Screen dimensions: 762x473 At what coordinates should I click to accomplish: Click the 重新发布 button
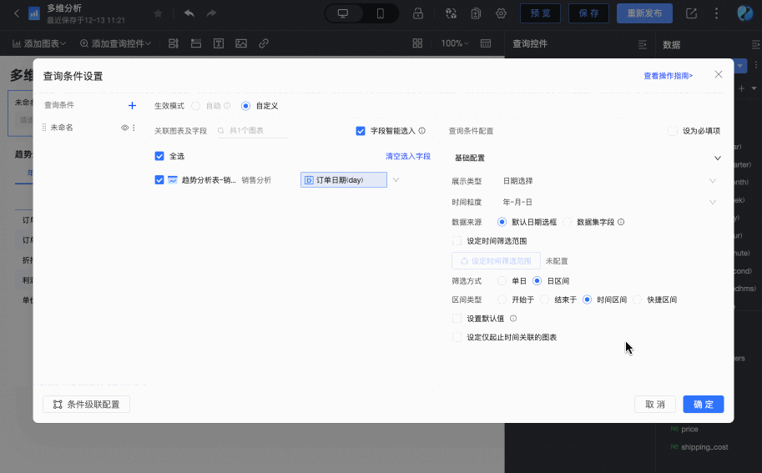coord(644,13)
